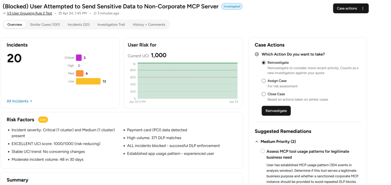This screenshot has width=391, height=185.
Task: Click the orange Med incidents bar
Action: [80, 74]
